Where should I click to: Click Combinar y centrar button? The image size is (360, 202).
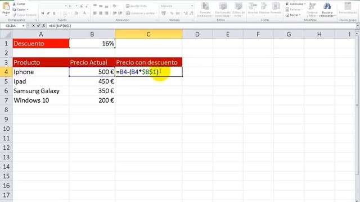pyautogui.click(x=141, y=13)
